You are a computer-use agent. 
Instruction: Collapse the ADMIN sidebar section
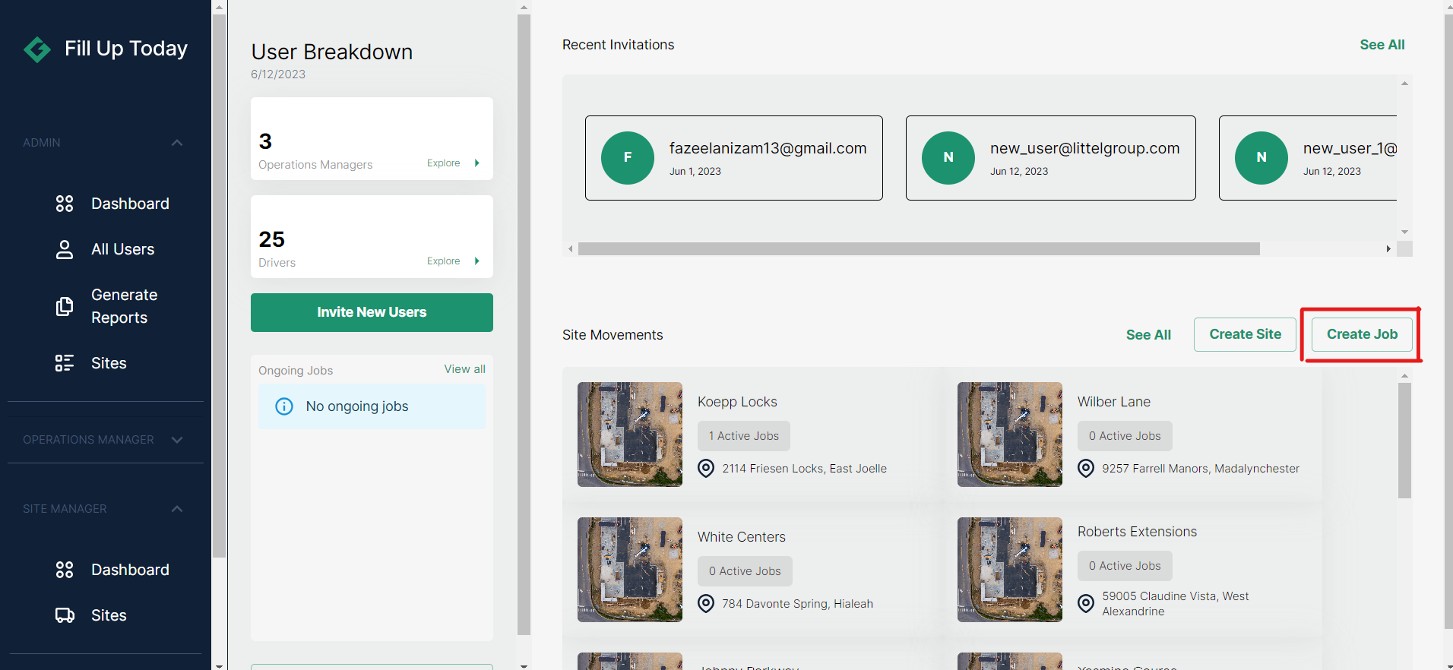tap(177, 143)
